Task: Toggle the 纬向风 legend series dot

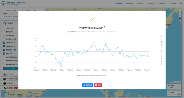Action: 79,32
